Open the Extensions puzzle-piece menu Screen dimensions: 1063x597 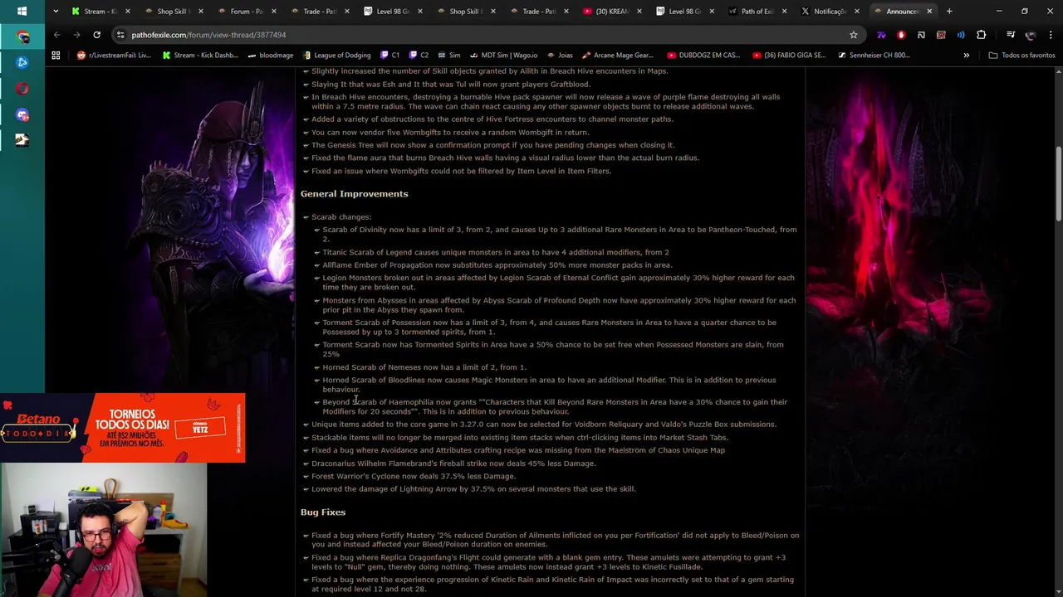click(x=981, y=35)
